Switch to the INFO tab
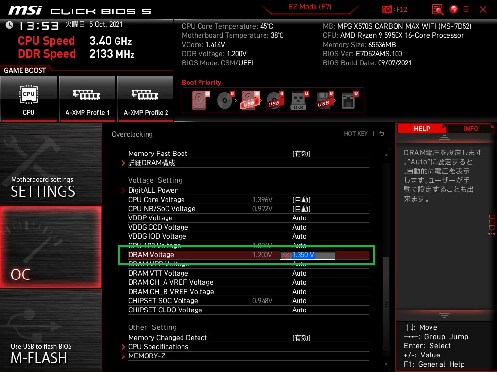Viewport: 497px width, 372px height. tap(471, 129)
